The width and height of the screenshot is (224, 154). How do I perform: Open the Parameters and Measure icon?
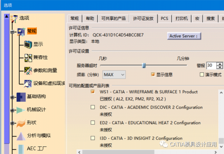pyautogui.click(x=28, y=71)
